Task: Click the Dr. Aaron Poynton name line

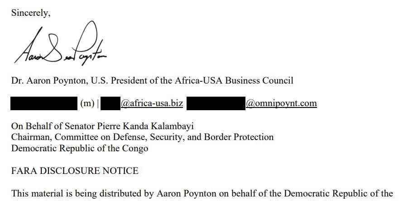Action: pos(152,80)
